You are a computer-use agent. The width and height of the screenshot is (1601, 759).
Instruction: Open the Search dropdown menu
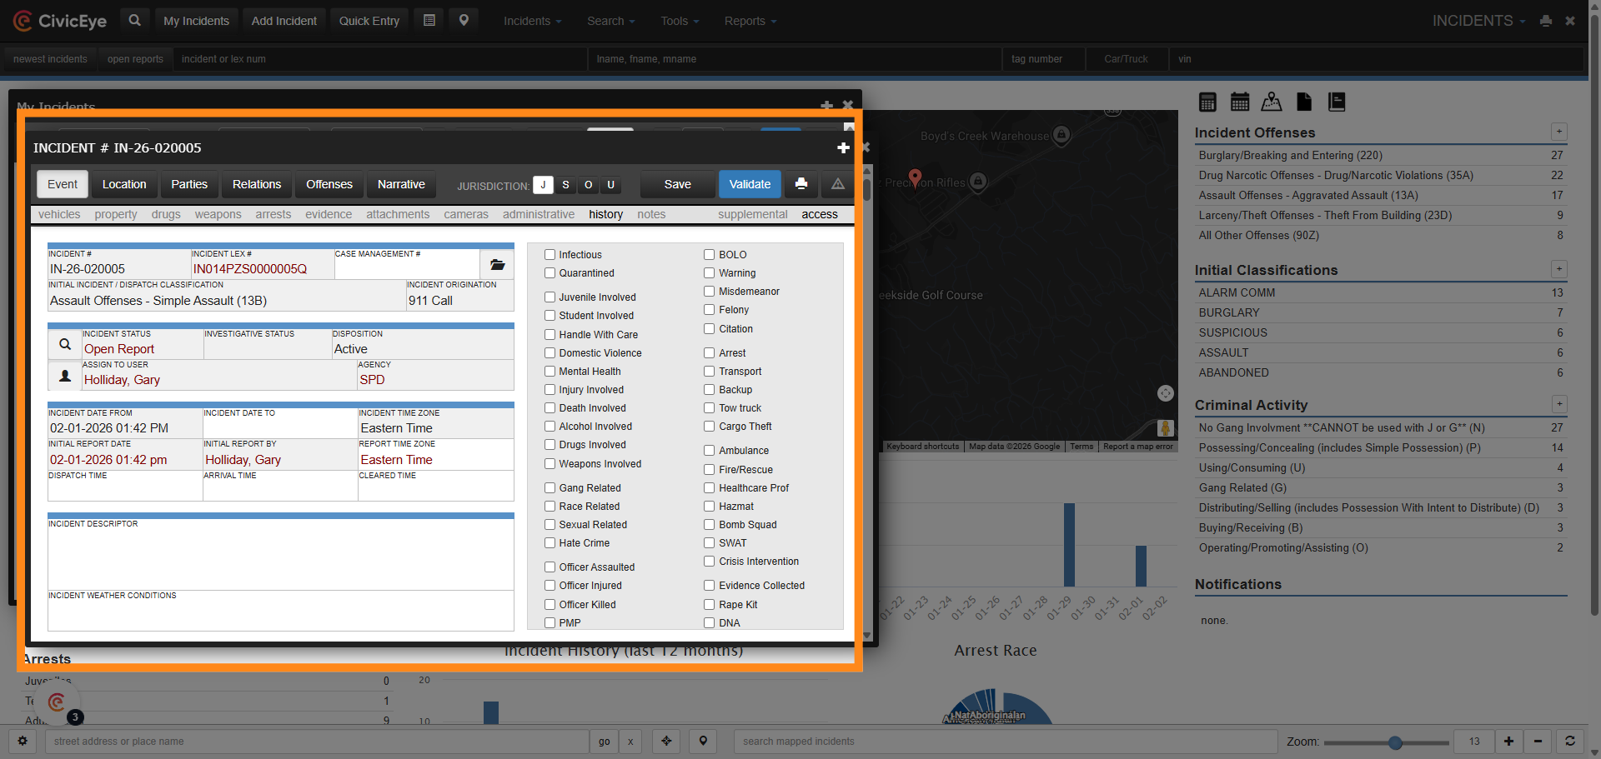(610, 21)
